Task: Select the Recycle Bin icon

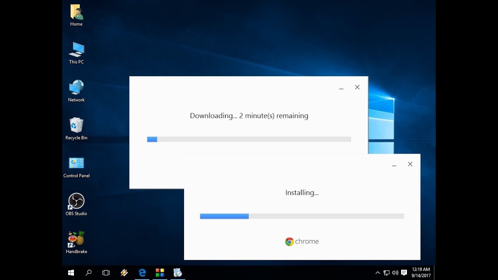Action: tap(76, 129)
